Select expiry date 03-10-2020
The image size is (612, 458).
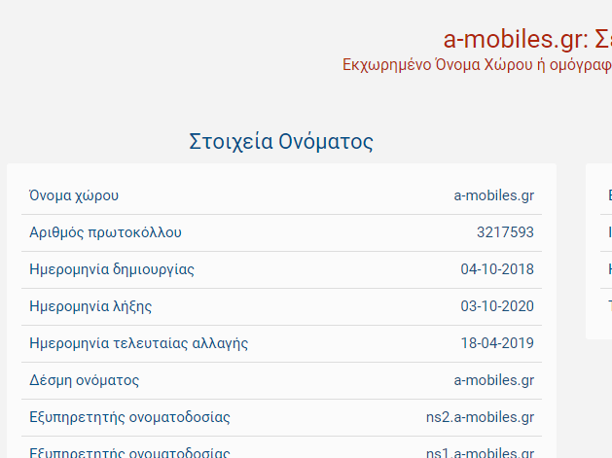(x=497, y=306)
